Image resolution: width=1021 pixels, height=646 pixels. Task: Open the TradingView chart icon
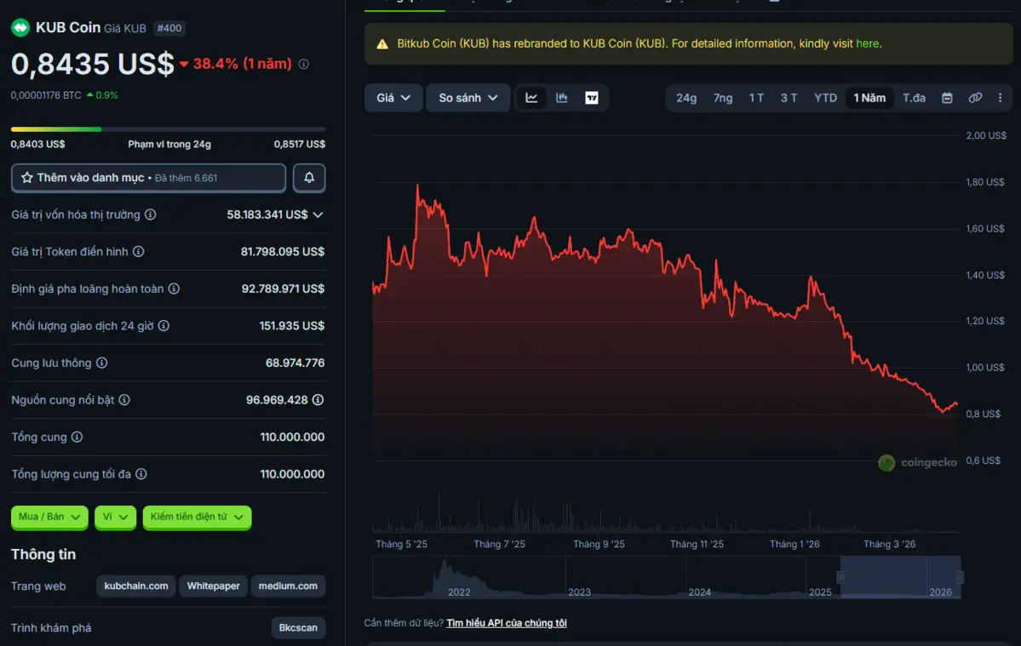[592, 98]
